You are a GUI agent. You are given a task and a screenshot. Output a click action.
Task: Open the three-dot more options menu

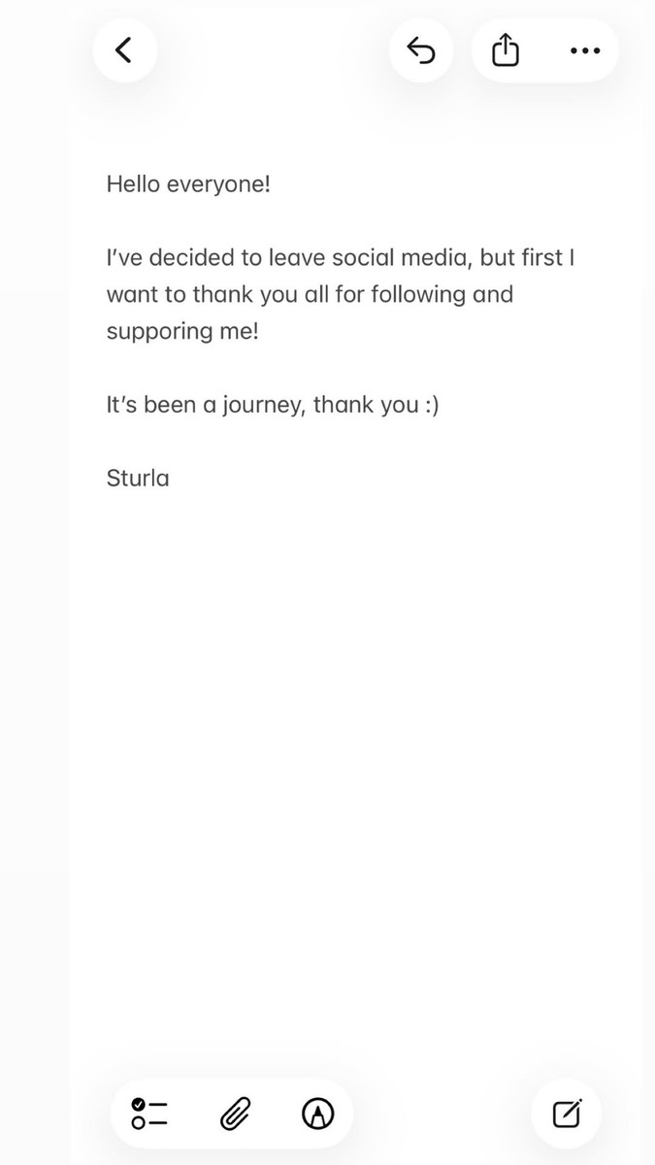584,50
